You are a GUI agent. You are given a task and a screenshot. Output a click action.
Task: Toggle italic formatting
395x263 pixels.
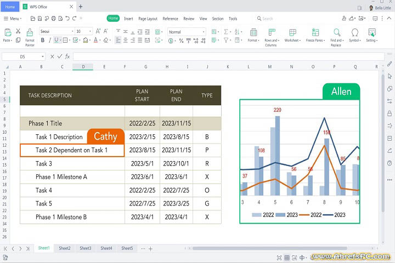click(x=49, y=40)
